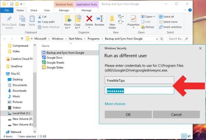Viewport: 206px width, 140px height.
Task: Click the More choices link
Action: 115,104
